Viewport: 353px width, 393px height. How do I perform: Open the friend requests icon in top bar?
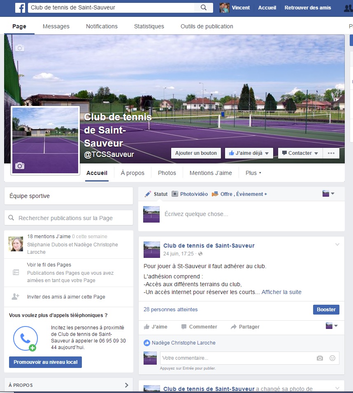(348, 8)
